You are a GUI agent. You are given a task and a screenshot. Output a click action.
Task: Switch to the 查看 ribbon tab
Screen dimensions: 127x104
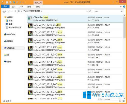pos(29,7)
